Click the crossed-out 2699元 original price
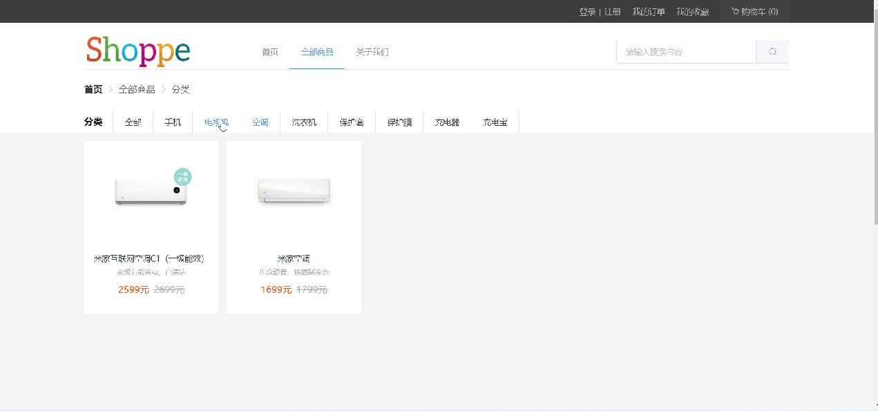The width and height of the screenshot is (878, 411). 169,289
